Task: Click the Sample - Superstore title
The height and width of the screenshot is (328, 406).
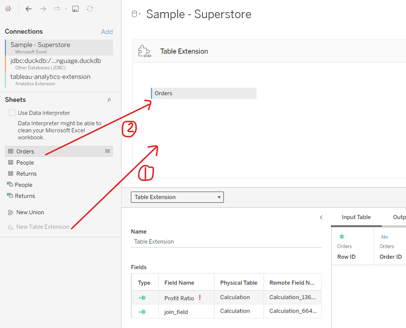Action: click(199, 14)
